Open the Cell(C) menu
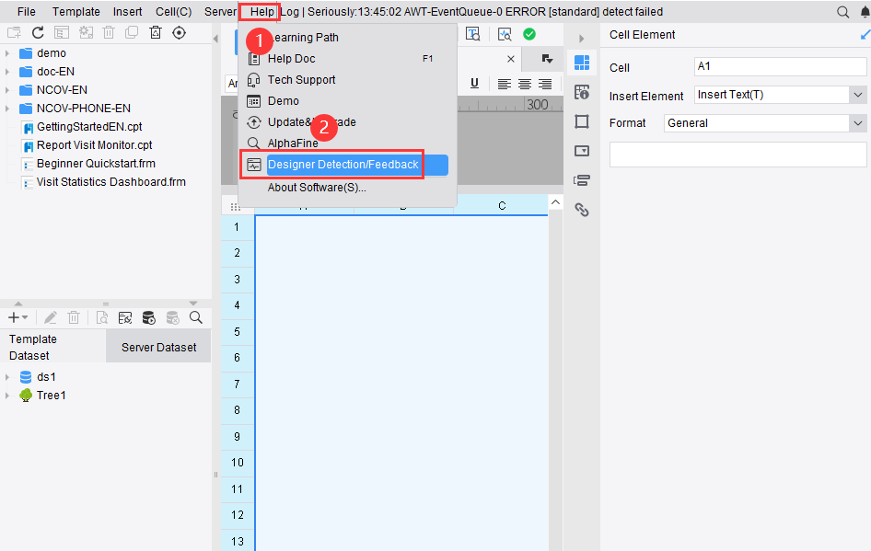 (173, 12)
